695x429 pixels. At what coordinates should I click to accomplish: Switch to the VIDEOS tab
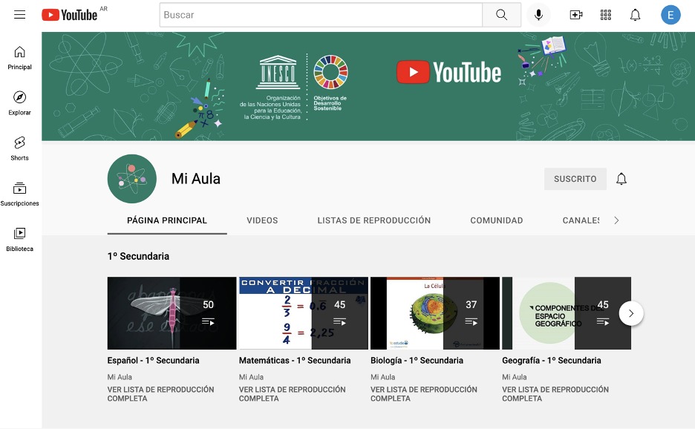(262, 220)
